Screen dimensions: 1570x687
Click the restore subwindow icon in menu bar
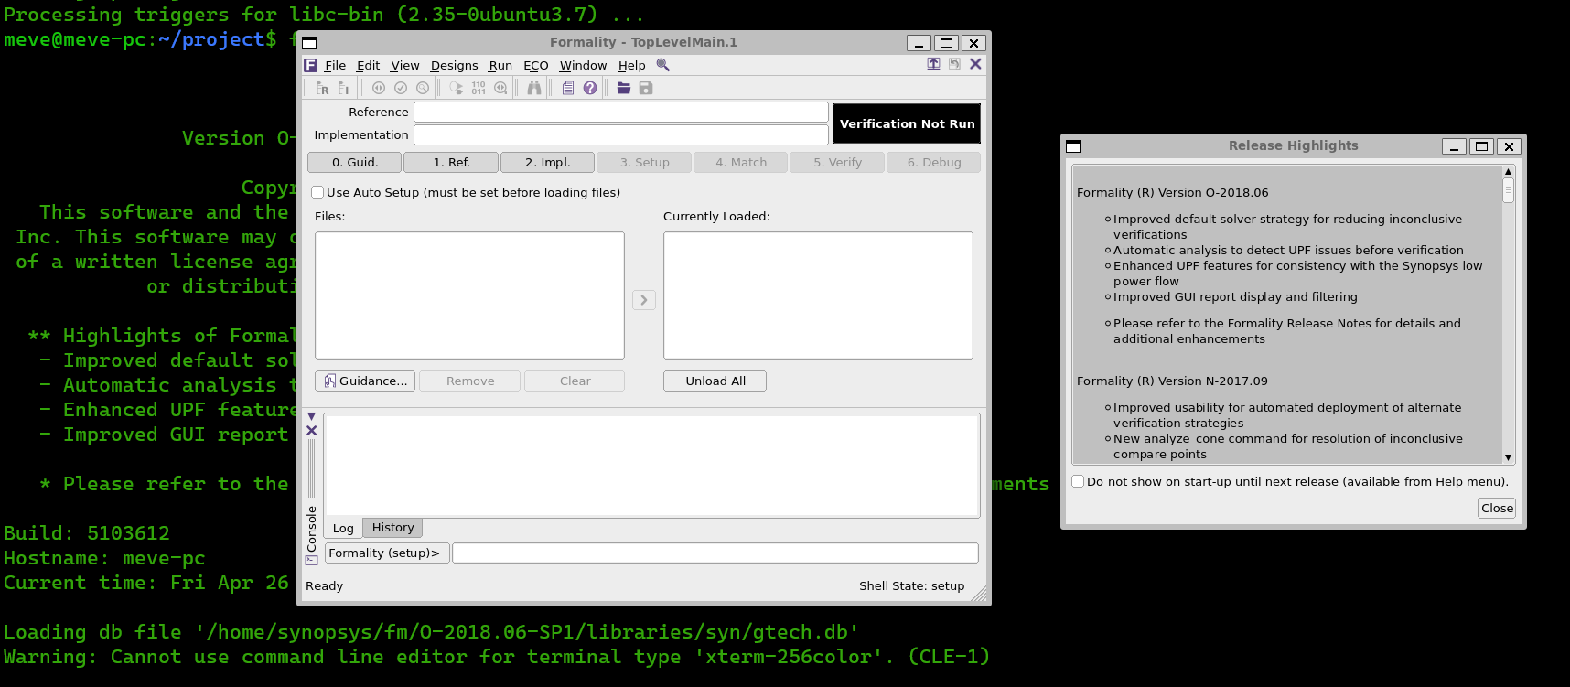[x=954, y=64]
